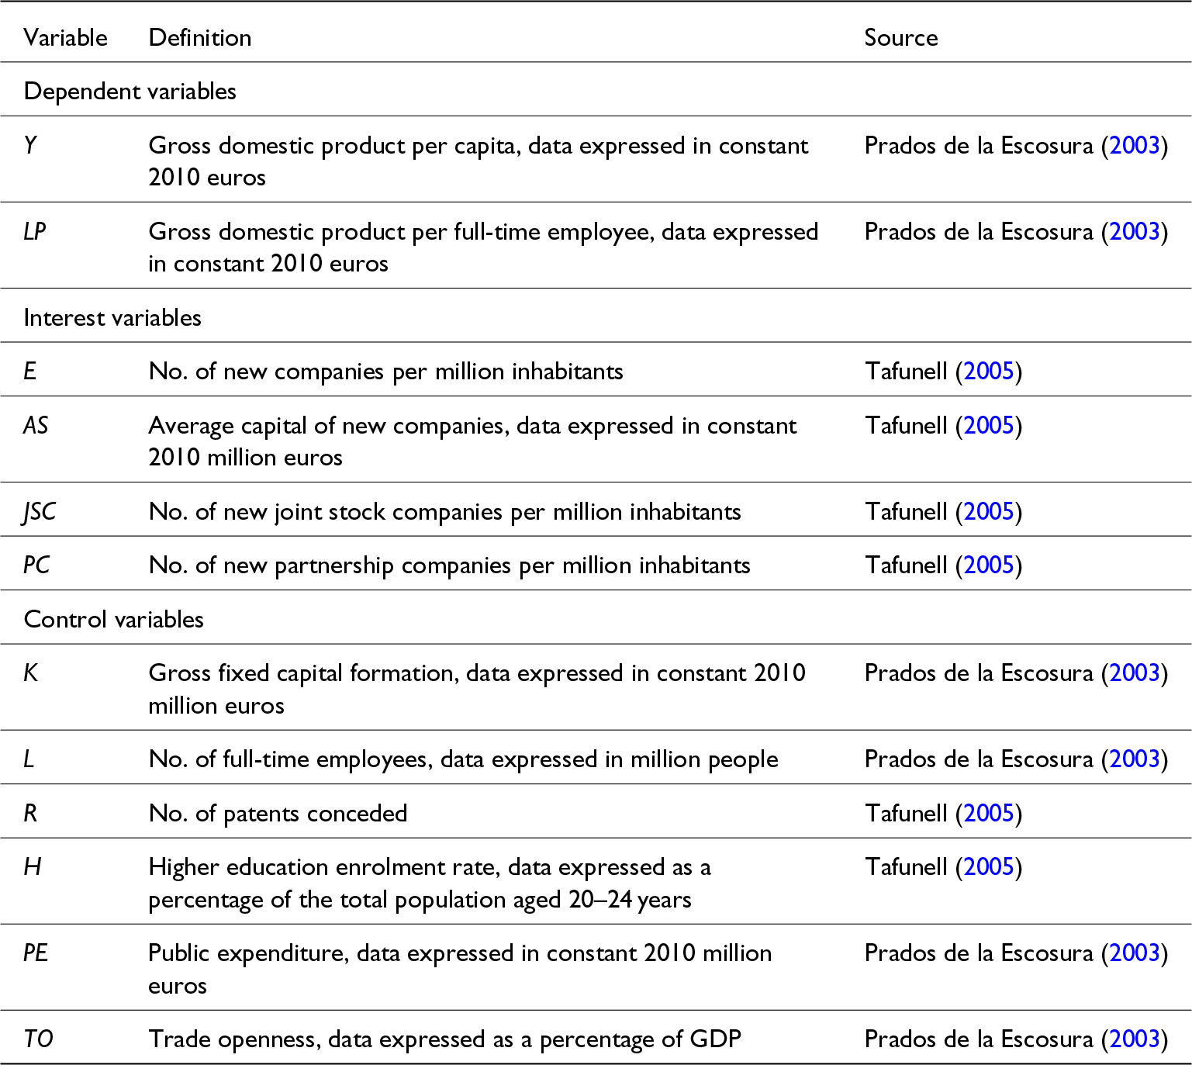The image size is (1192, 1065).
Task: Follow the 2003 citation for variable K
Action: 1134,673
